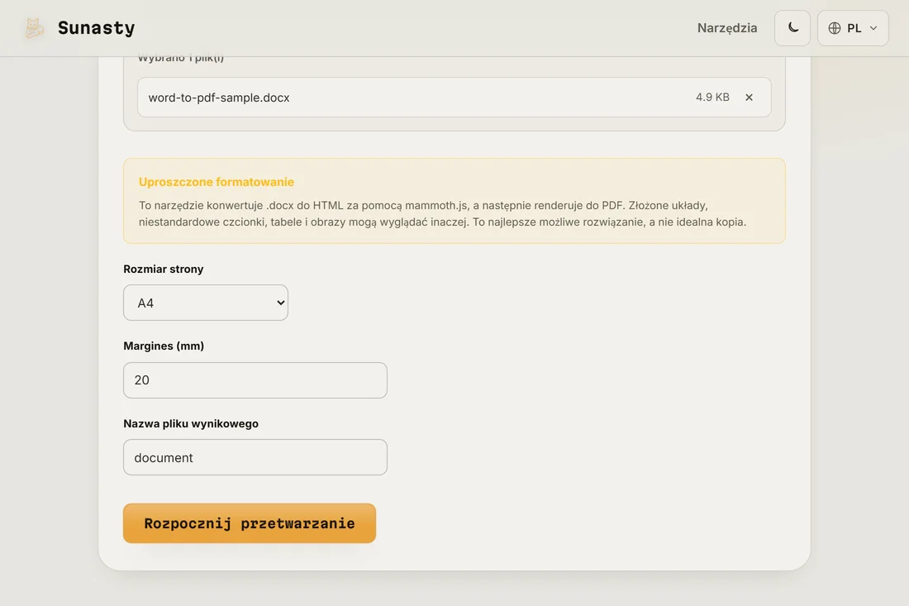Click the Rozmiar strony label
909x606 pixels.
[x=164, y=269]
